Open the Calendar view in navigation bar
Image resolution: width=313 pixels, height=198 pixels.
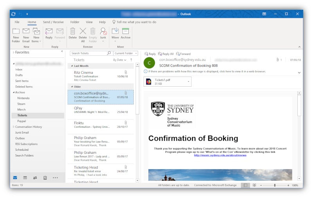[25, 178]
